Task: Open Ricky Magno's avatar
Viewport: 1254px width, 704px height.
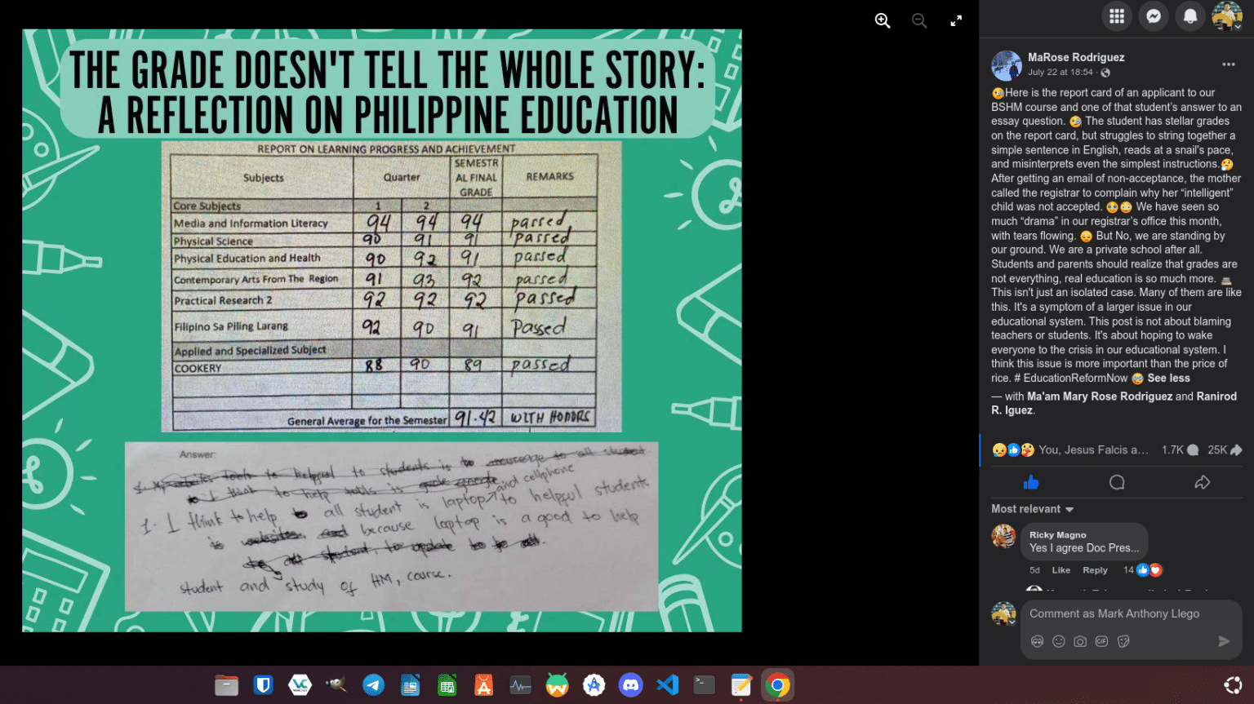Action: (1003, 536)
